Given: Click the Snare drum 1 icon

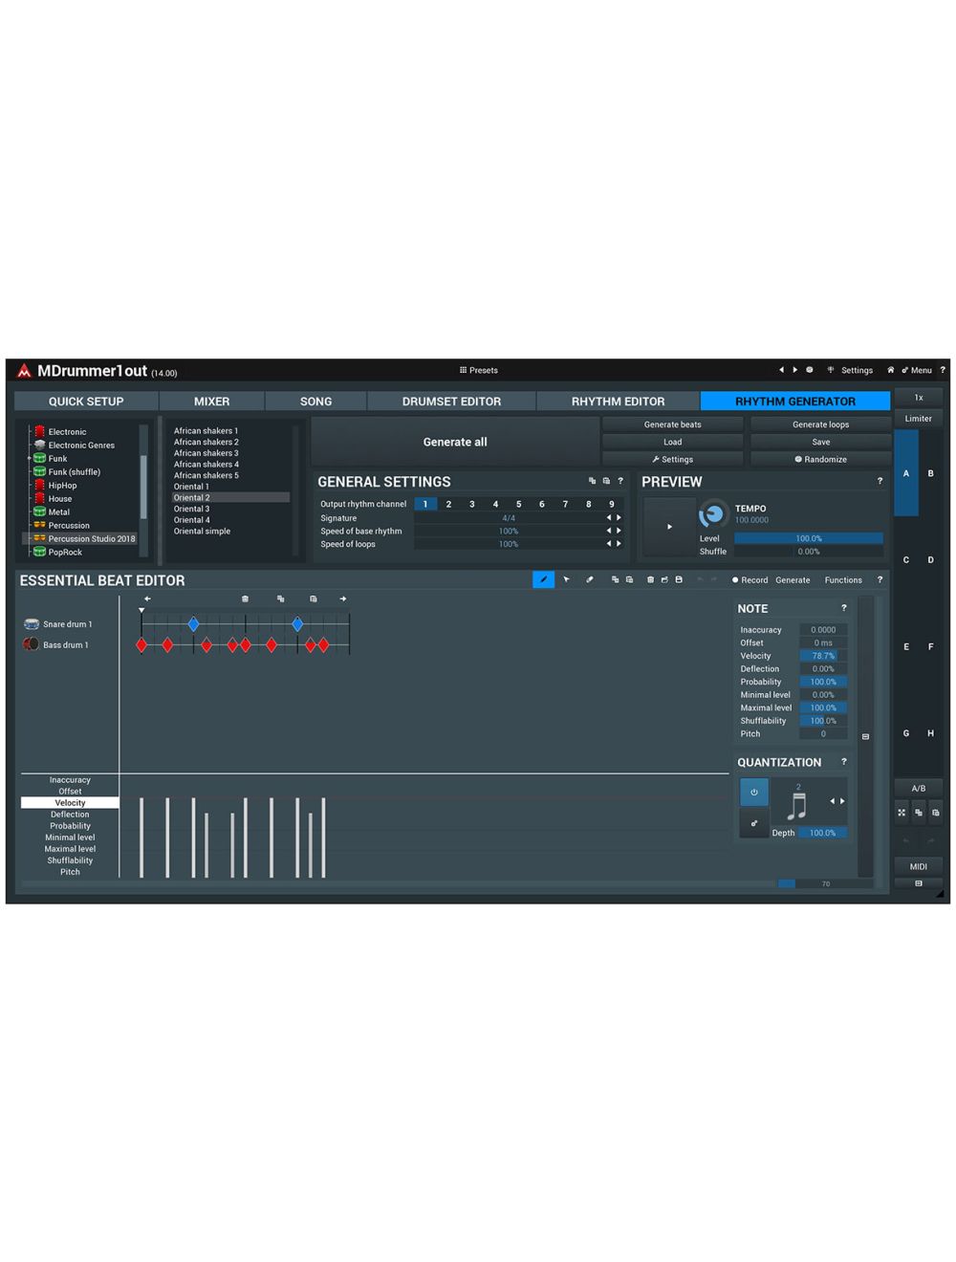Looking at the screenshot, I should 32,624.
